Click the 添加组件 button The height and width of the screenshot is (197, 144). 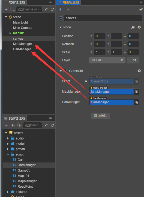(101, 116)
